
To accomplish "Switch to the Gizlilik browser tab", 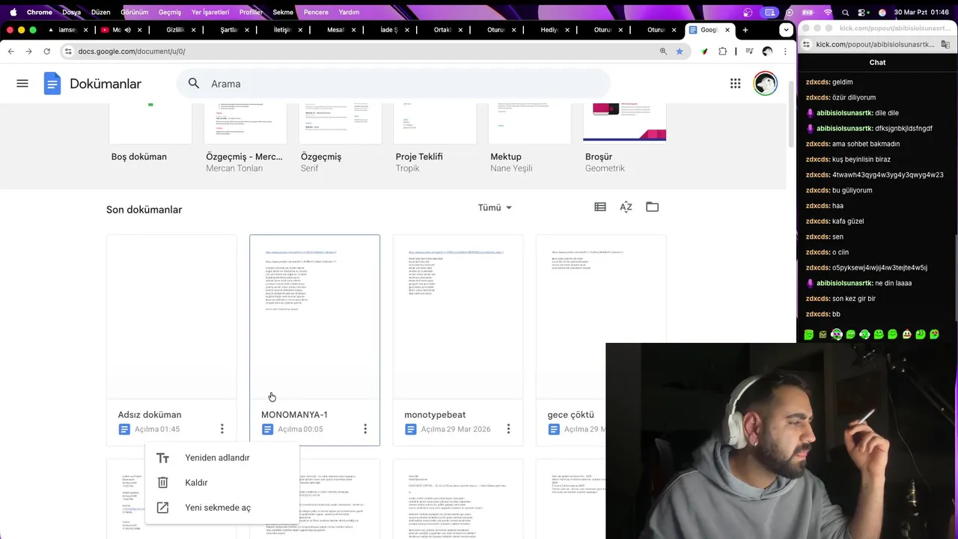I will (x=175, y=30).
